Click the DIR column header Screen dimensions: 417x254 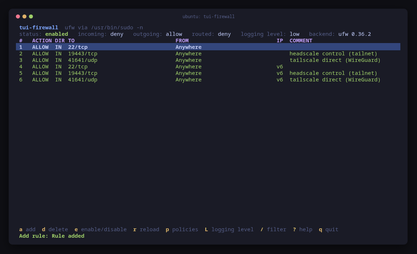point(60,41)
